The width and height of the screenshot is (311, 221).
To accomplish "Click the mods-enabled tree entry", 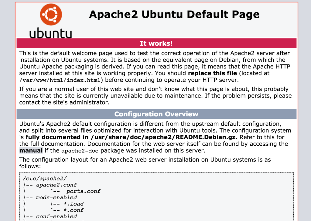I will (56, 197).
